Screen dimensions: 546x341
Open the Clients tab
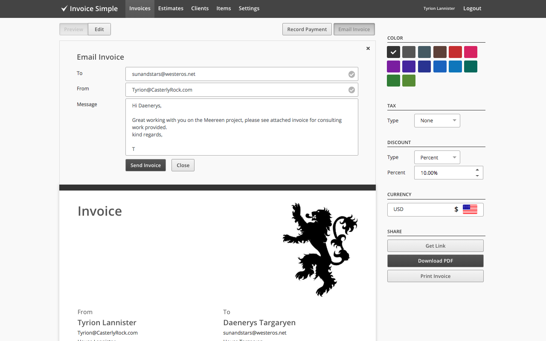point(200,9)
